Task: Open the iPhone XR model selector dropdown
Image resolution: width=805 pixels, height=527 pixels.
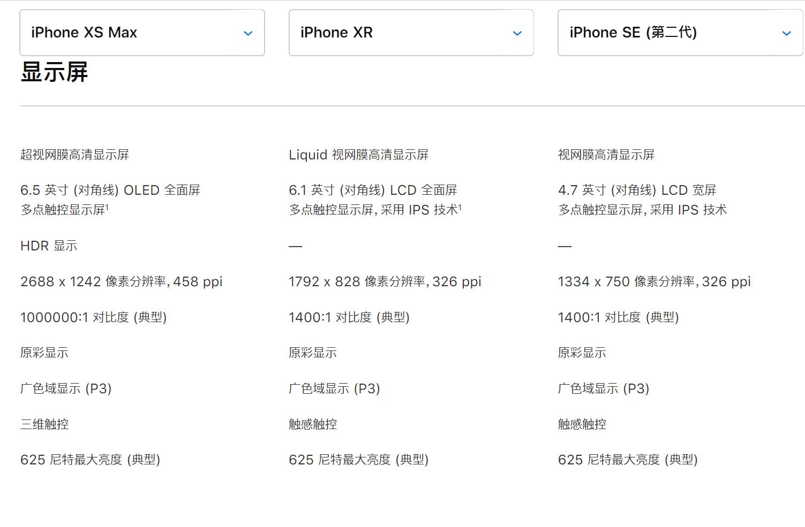Action: click(411, 32)
